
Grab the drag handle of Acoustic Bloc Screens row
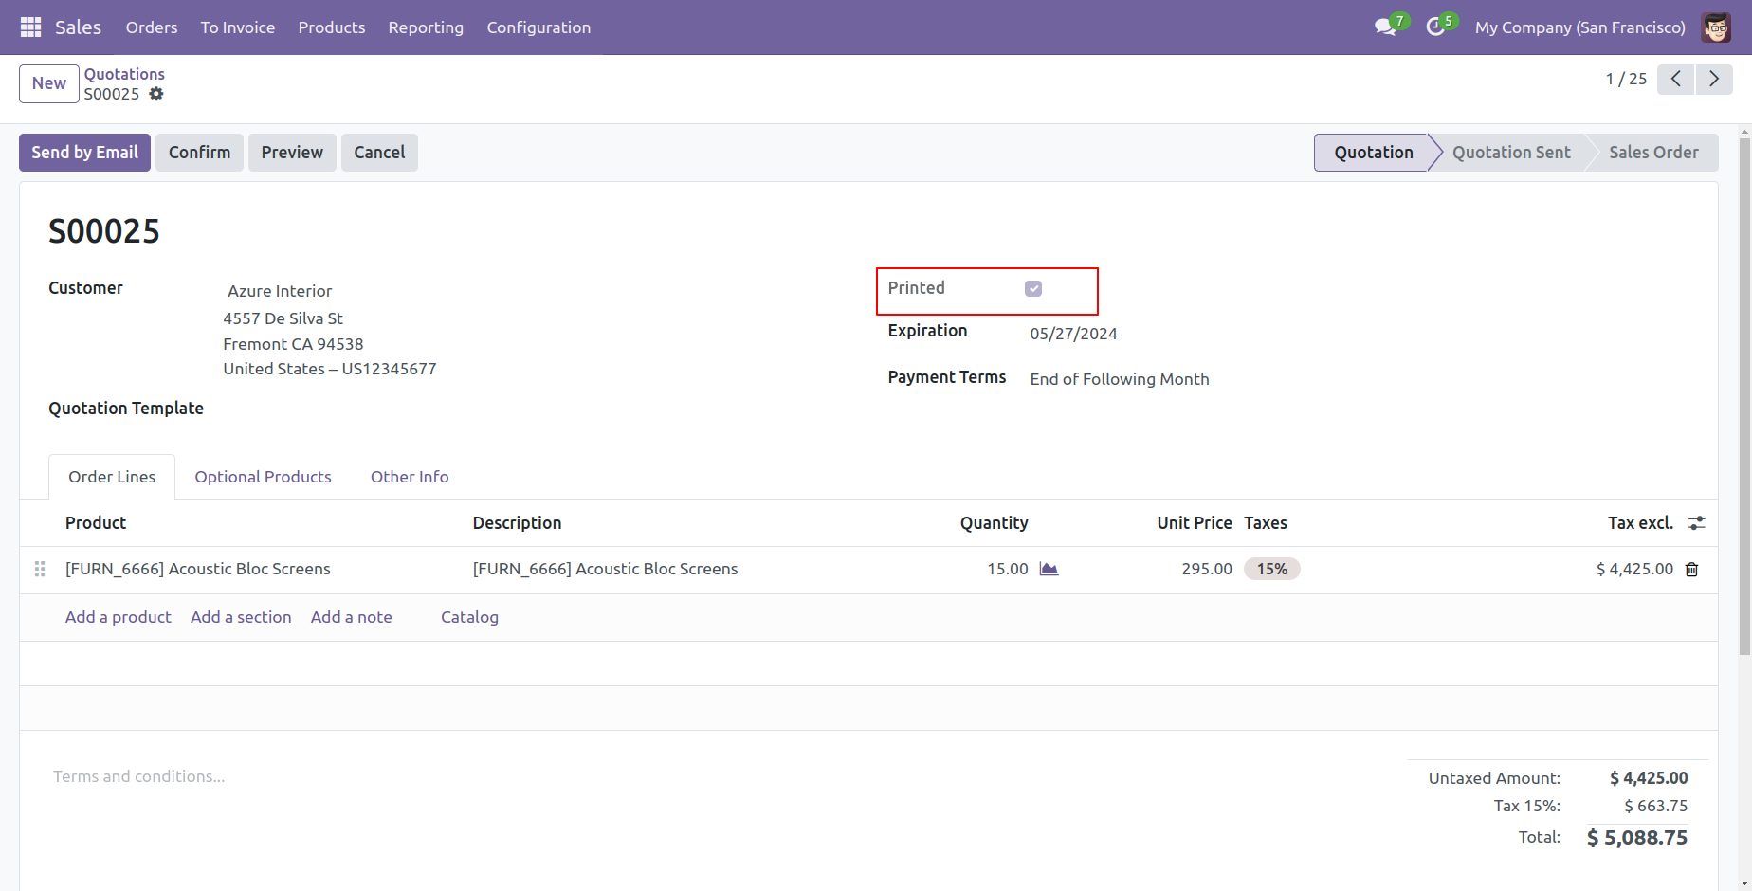click(40, 569)
